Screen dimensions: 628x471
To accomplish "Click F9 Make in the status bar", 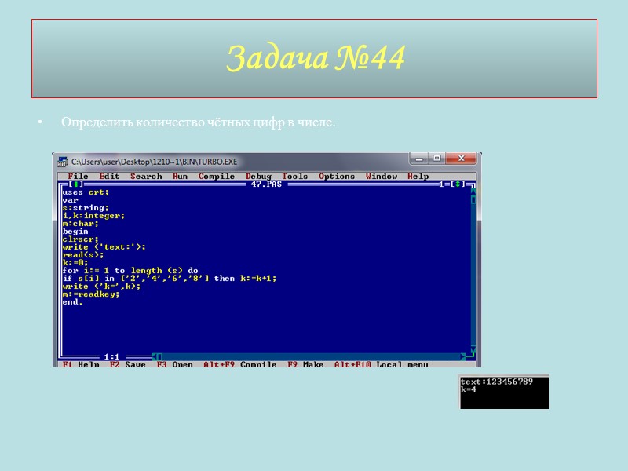I will (305, 364).
